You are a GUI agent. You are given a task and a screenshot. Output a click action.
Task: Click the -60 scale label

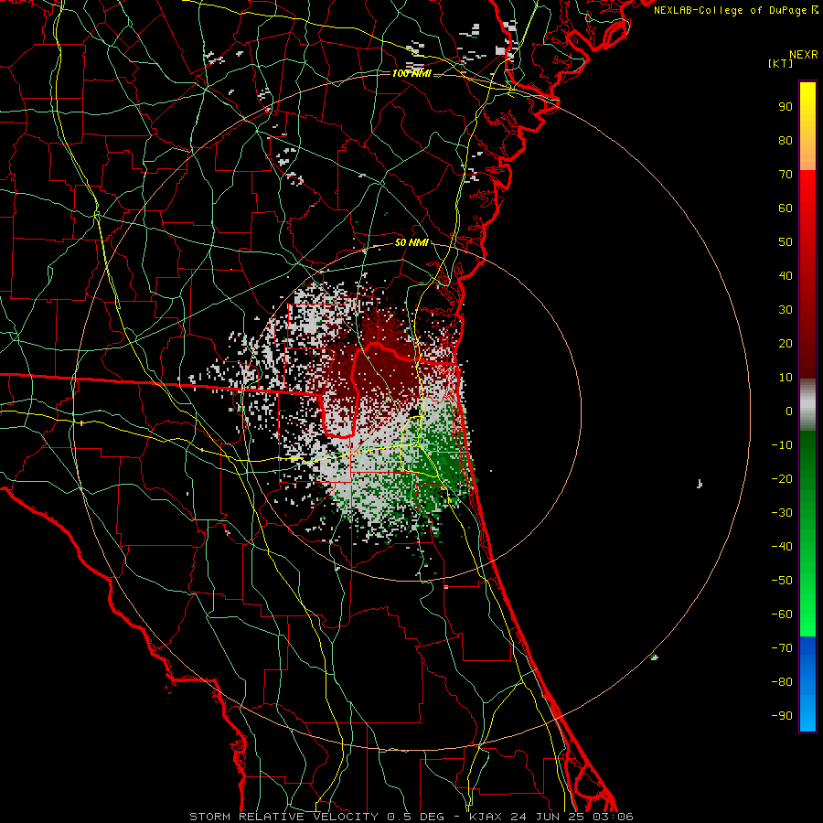(x=782, y=615)
